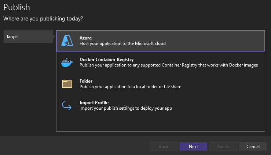Click the greyed-out Back button

coord(164,146)
